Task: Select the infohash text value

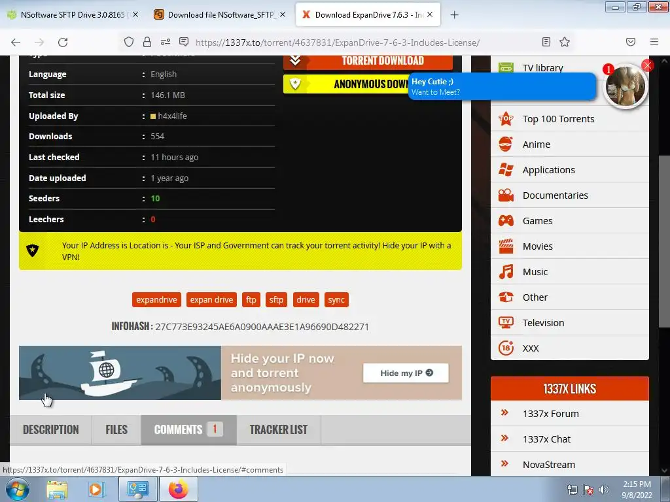Action: (x=262, y=327)
